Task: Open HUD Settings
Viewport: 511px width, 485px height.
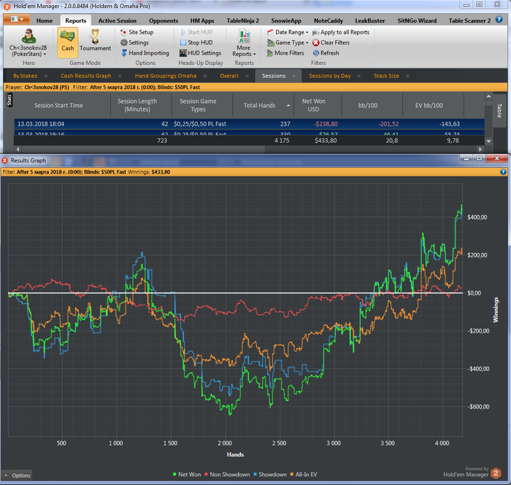Action: [201, 53]
